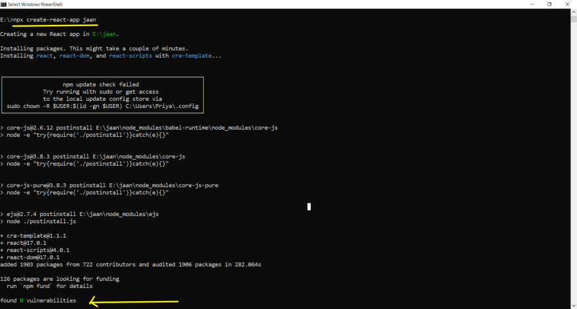Click the npm update check failed line

101,84
